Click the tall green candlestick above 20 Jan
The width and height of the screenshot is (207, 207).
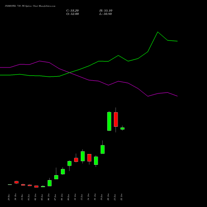(x=109, y=121)
